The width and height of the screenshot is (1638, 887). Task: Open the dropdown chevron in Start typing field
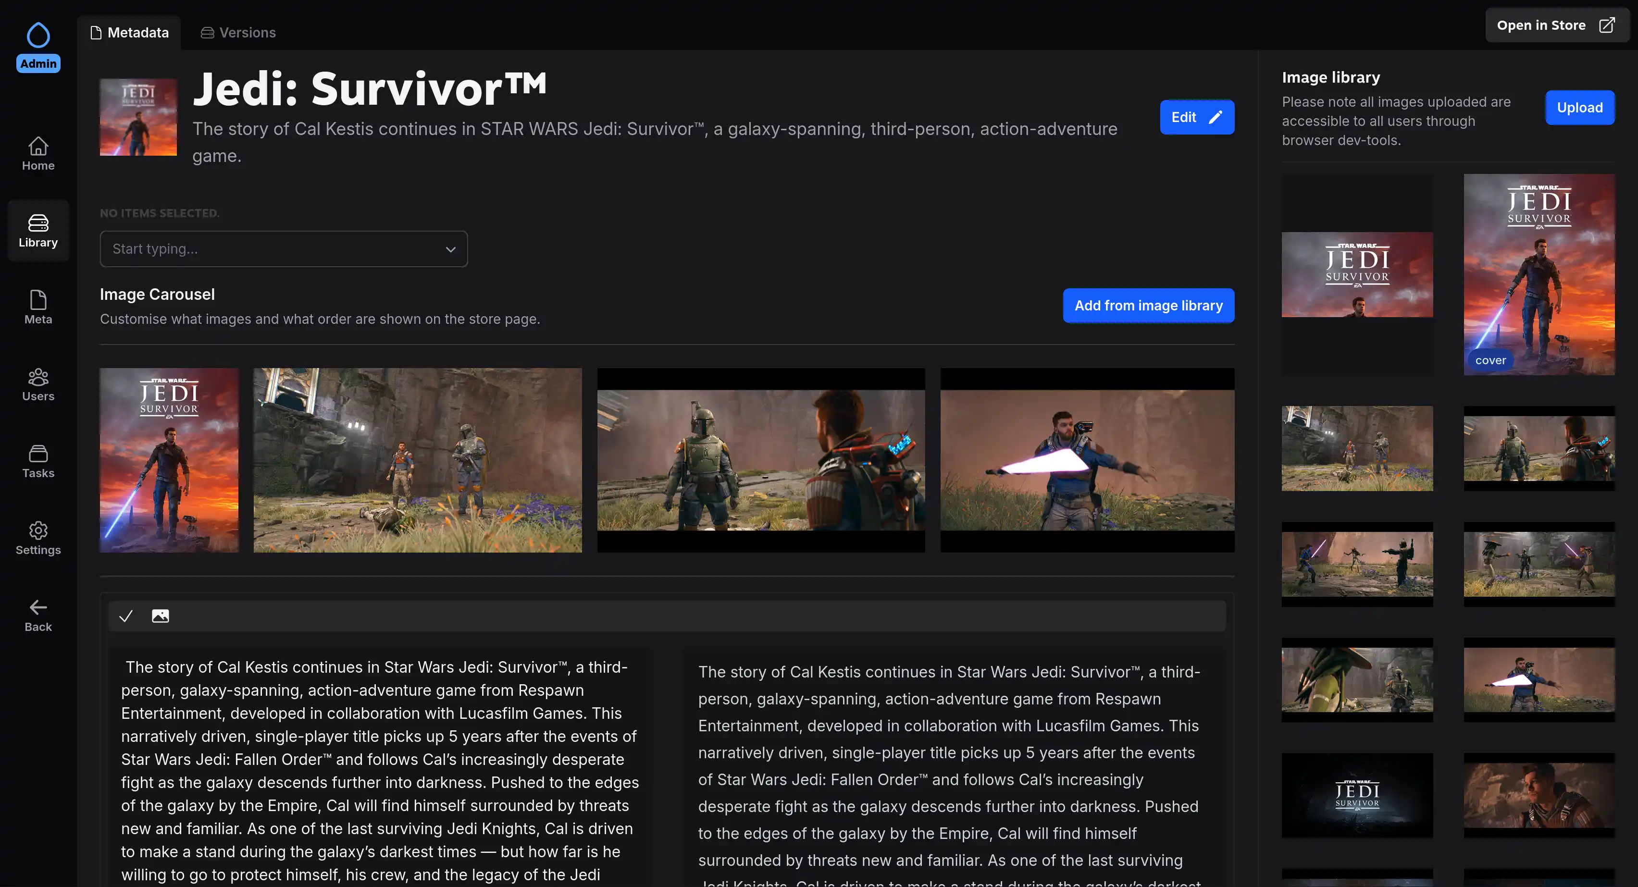(x=451, y=249)
